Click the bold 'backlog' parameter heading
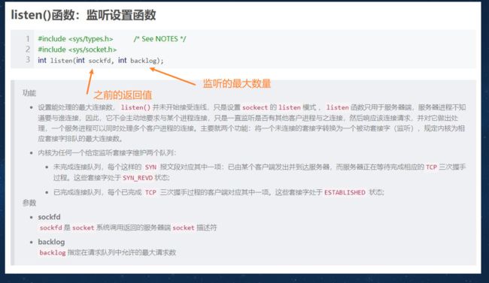This screenshot has height=283, width=489. (51, 242)
